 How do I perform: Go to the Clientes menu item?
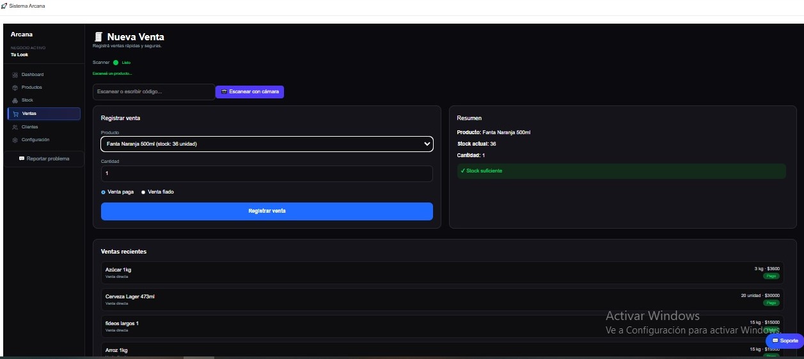pos(30,127)
